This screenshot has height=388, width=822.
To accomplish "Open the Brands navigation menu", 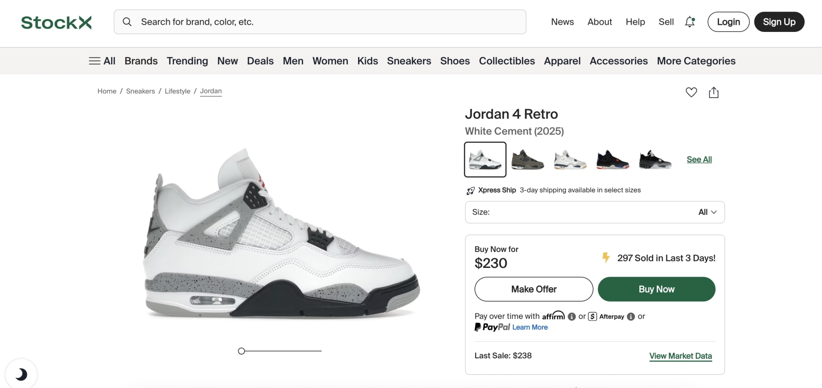I will (141, 61).
